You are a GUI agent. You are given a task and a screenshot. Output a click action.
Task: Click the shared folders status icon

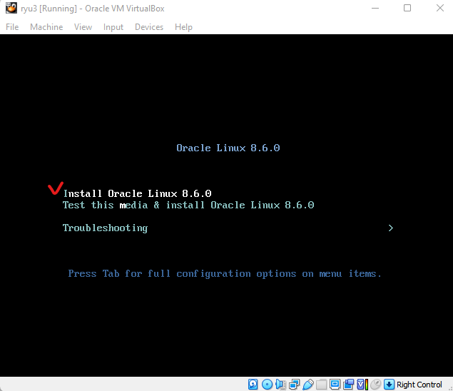click(321, 385)
